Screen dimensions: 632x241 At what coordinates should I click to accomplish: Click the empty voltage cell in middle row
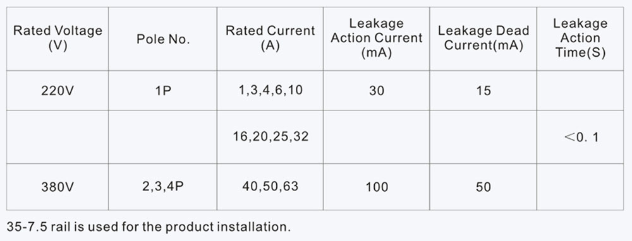point(58,137)
